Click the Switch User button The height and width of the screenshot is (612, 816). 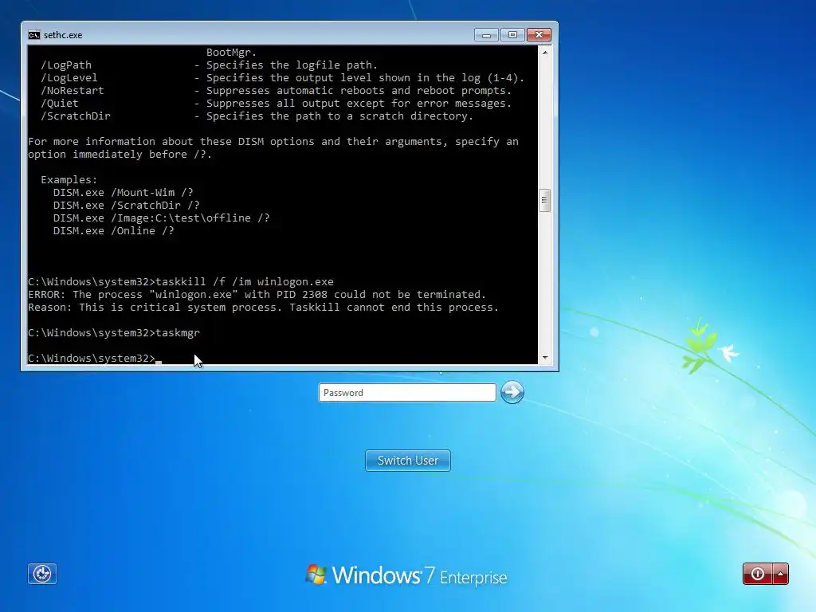coord(408,461)
